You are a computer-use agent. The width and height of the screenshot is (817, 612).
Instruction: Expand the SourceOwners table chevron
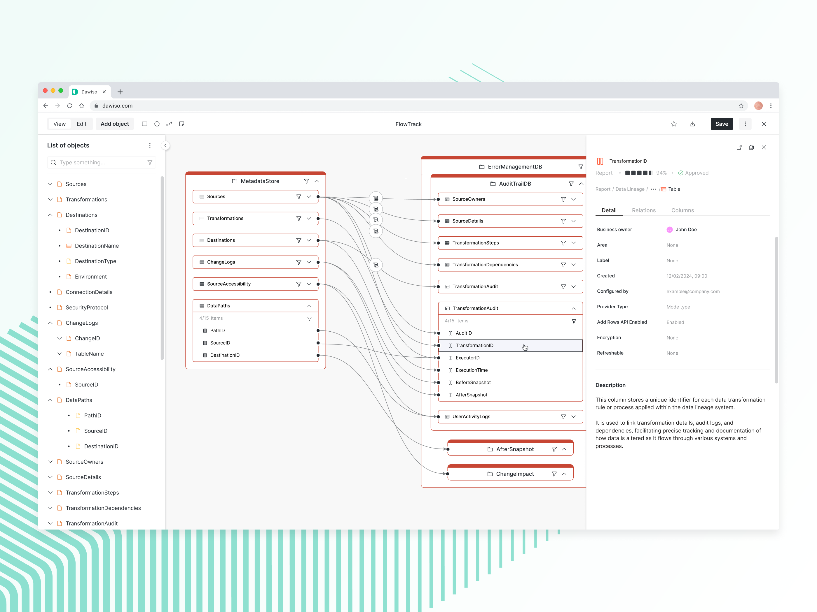[573, 199]
